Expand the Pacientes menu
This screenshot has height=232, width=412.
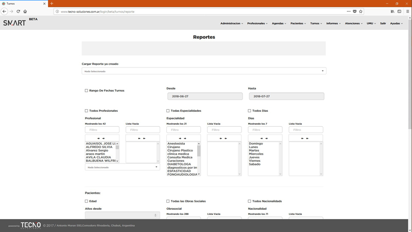click(298, 23)
